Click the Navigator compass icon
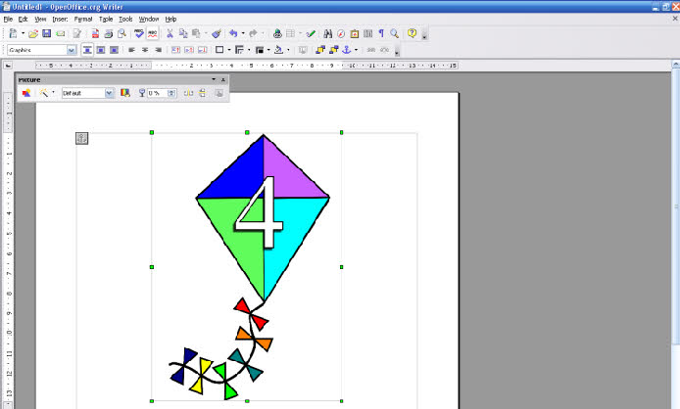This screenshot has height=409, width=680. tap(342, 33)
